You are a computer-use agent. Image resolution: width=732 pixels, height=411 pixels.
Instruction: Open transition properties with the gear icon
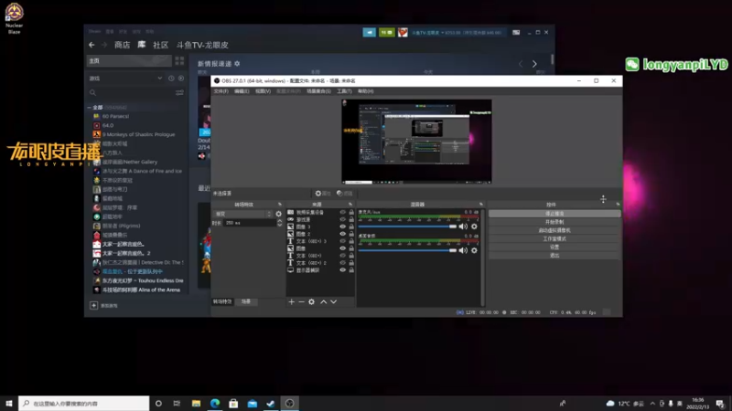[x=279, y=214]
